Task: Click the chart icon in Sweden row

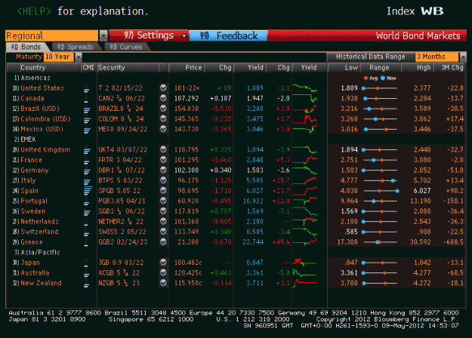Action: (163, 210)
